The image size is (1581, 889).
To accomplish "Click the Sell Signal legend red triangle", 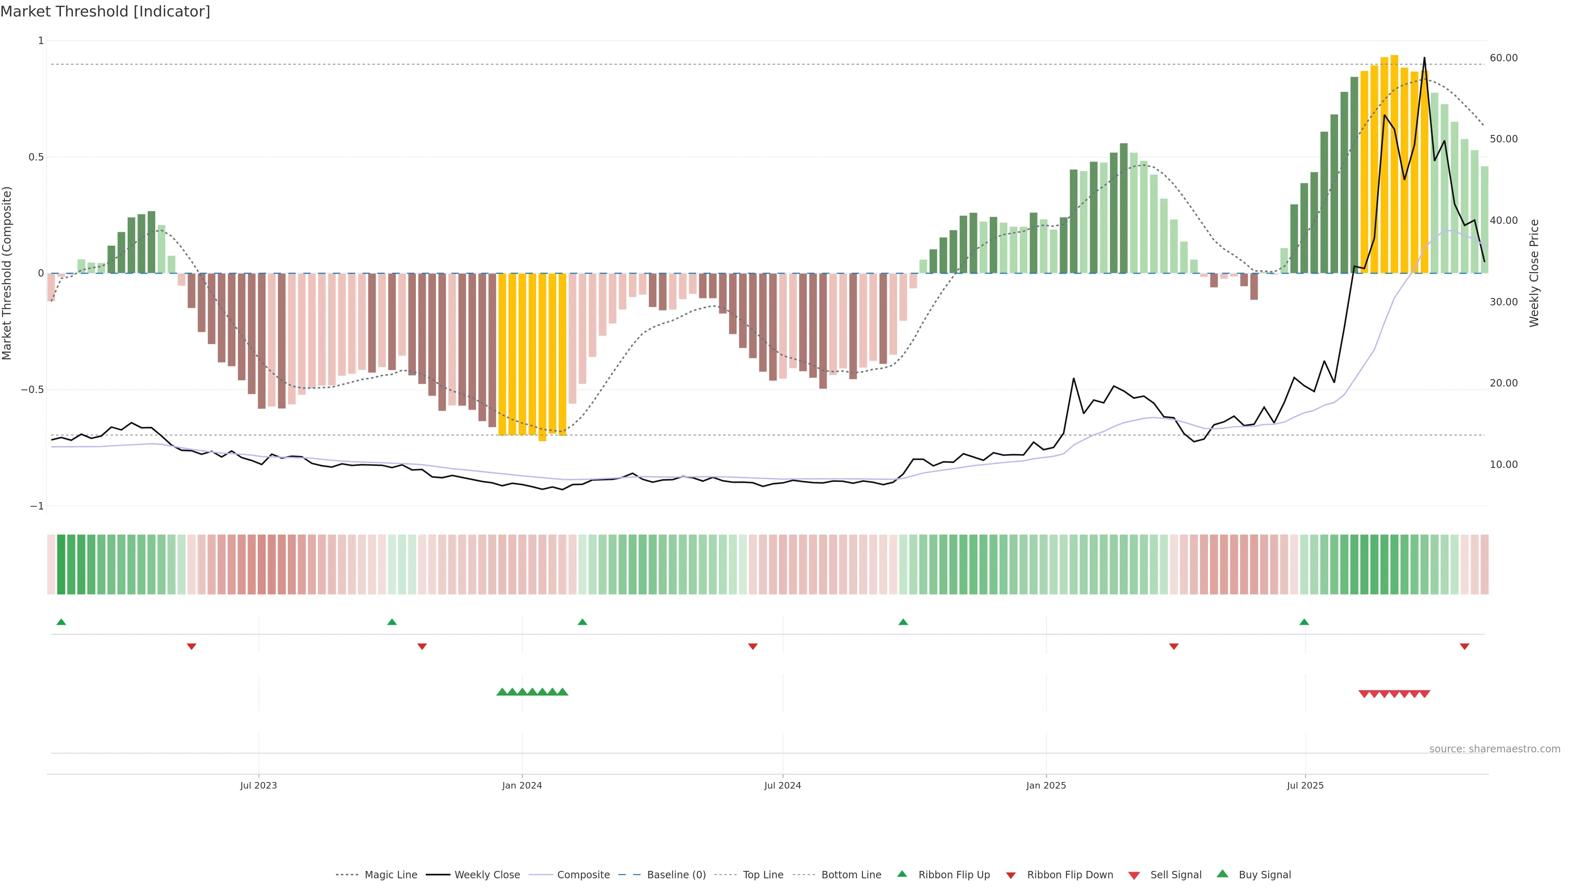I will [1134, 875].
